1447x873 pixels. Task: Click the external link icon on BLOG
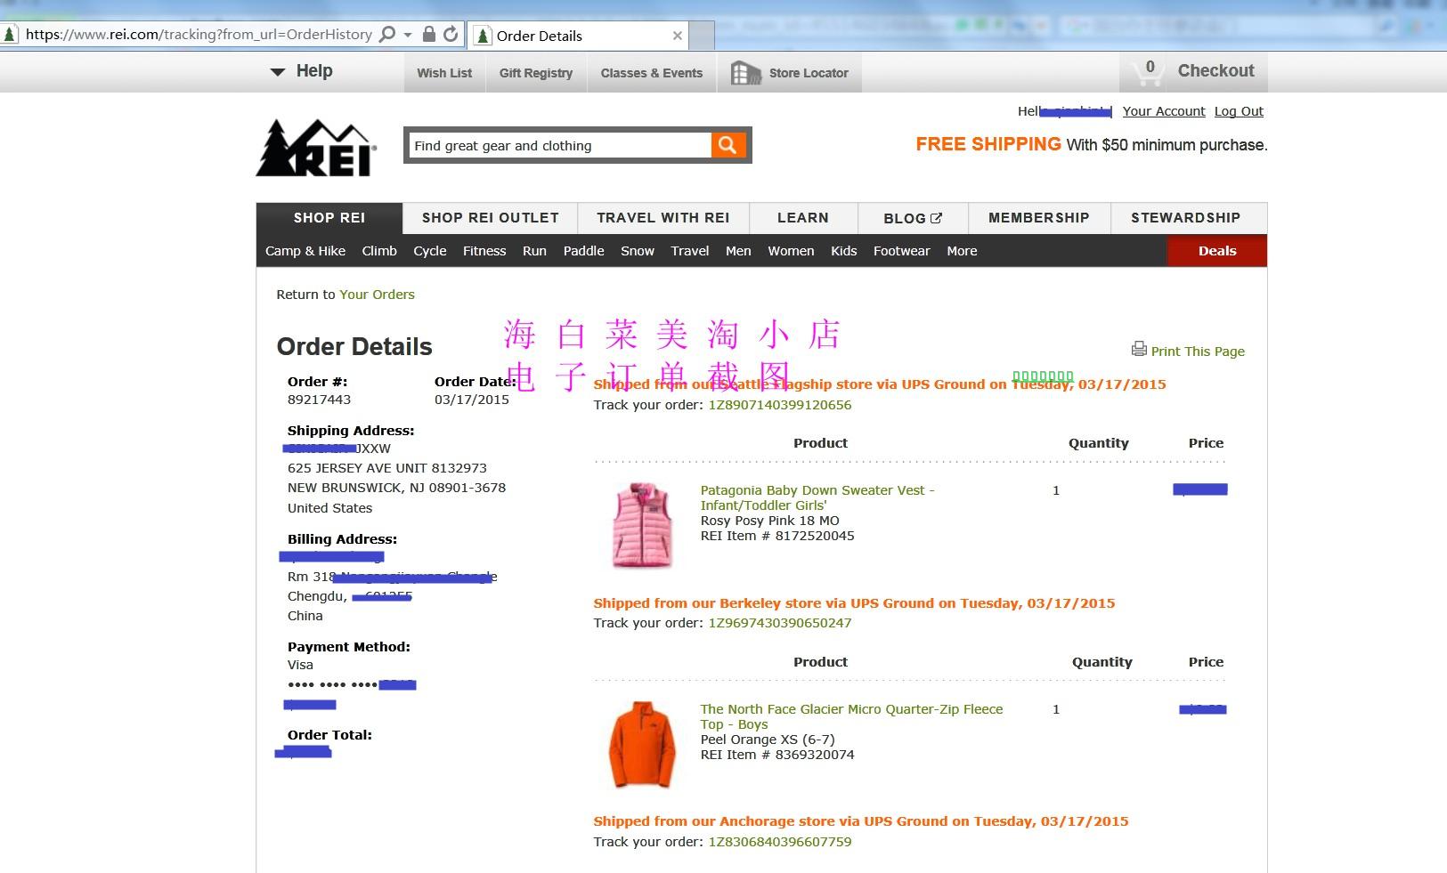coord(936,217)
